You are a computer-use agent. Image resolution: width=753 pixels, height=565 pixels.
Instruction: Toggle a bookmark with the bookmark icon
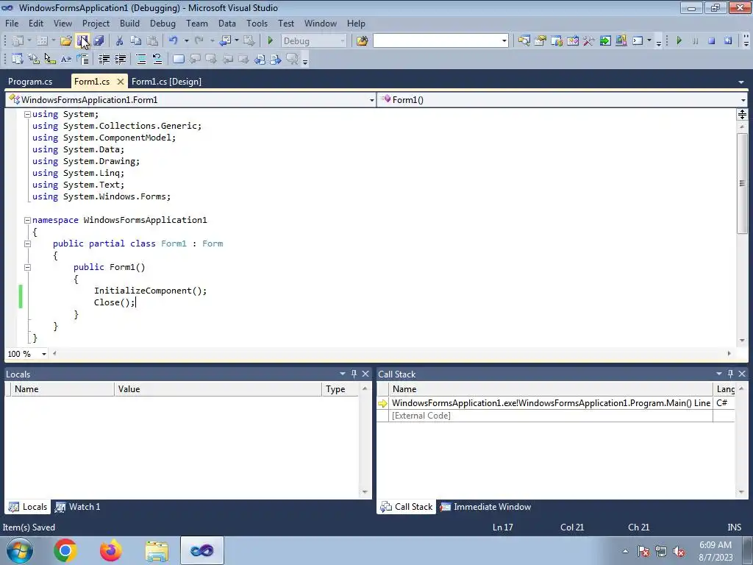(178, 59)
